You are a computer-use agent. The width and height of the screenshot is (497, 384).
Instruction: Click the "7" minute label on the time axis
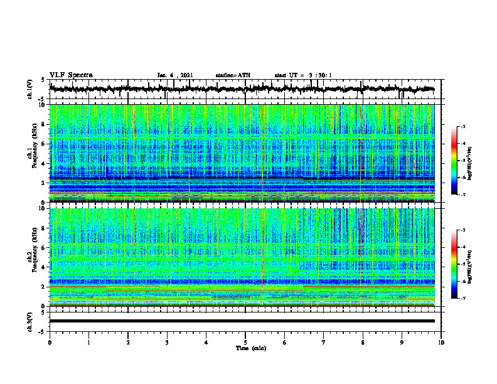pyautogui.click(x=324, y=343)
